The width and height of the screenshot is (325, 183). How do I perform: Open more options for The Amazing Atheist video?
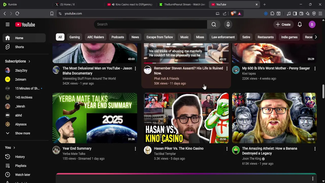click(315, 149)
